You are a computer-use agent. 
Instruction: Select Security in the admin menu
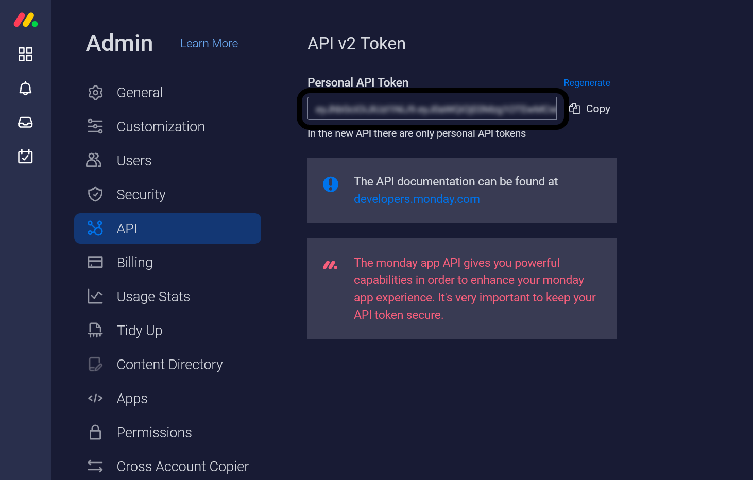coord(167,195)
